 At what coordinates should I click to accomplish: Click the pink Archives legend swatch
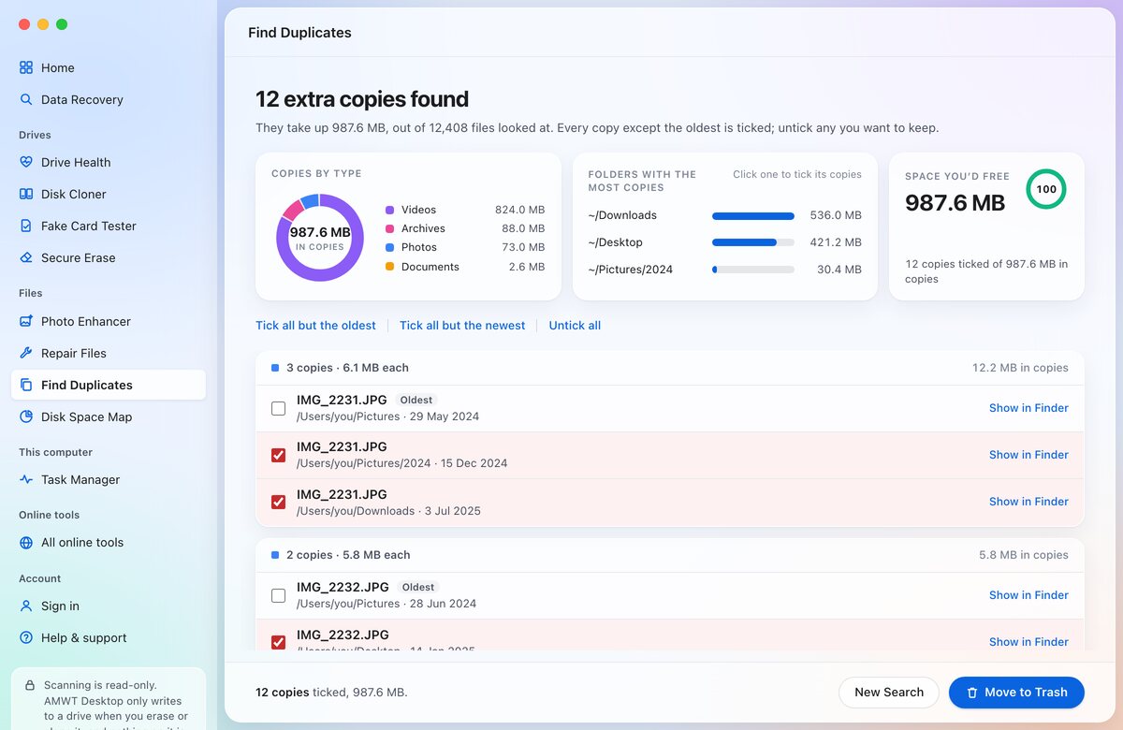[389, 228]
